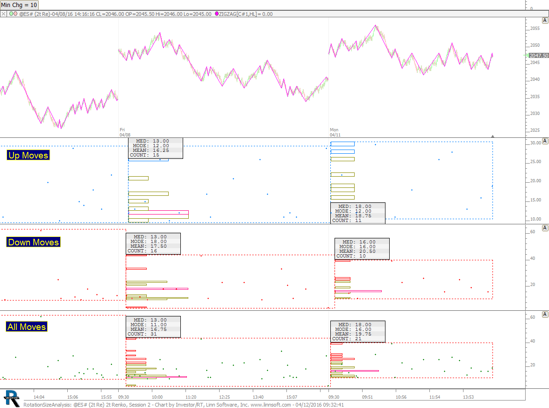The width and height of the screenshot is (549, 408).
Task: Click the 15.00 label on Up Moves scale
Action: point(535,200)
